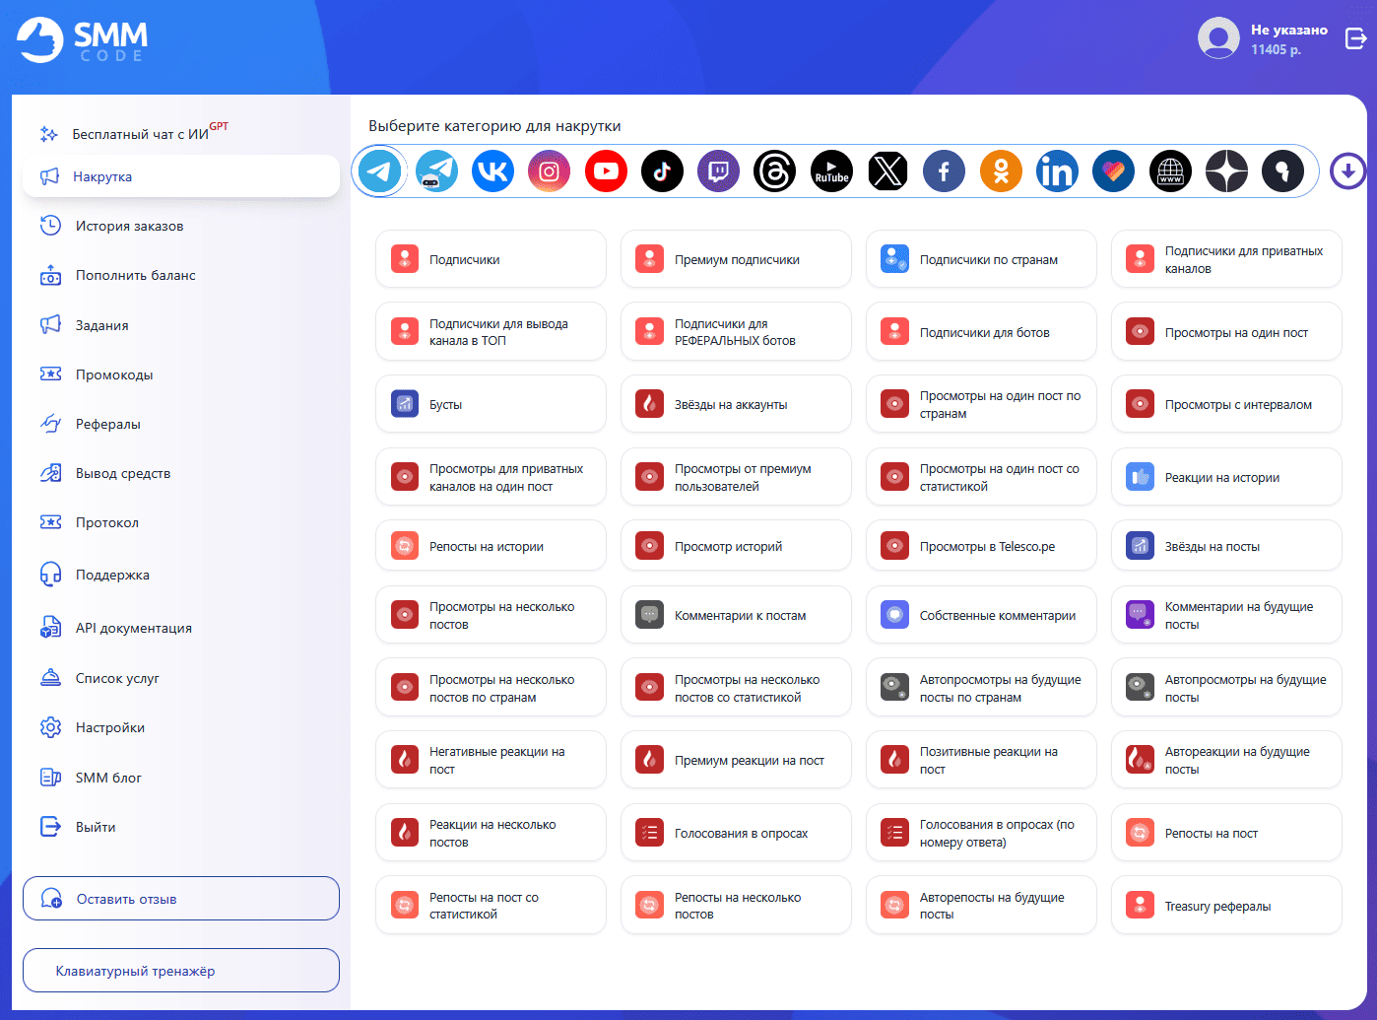Viewport: 1377px width, 1020px height.
Task: Select the Telegram category icon
Action: 380,171
